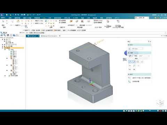The width and height of the screenshot is (167, 125).
Task: Click the 3D PDF publish cylinder icon
Action: [108, 21]
